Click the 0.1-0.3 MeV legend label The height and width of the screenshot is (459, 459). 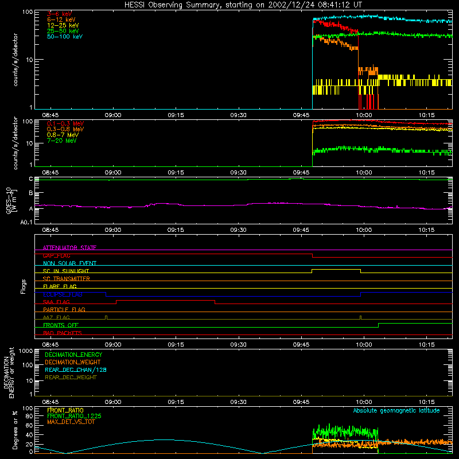click(x=65, y=123)
